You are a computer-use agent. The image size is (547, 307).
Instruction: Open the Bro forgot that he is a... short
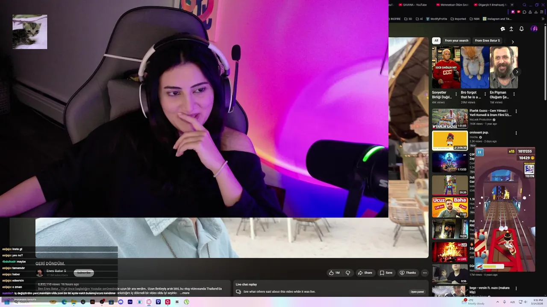475,67
